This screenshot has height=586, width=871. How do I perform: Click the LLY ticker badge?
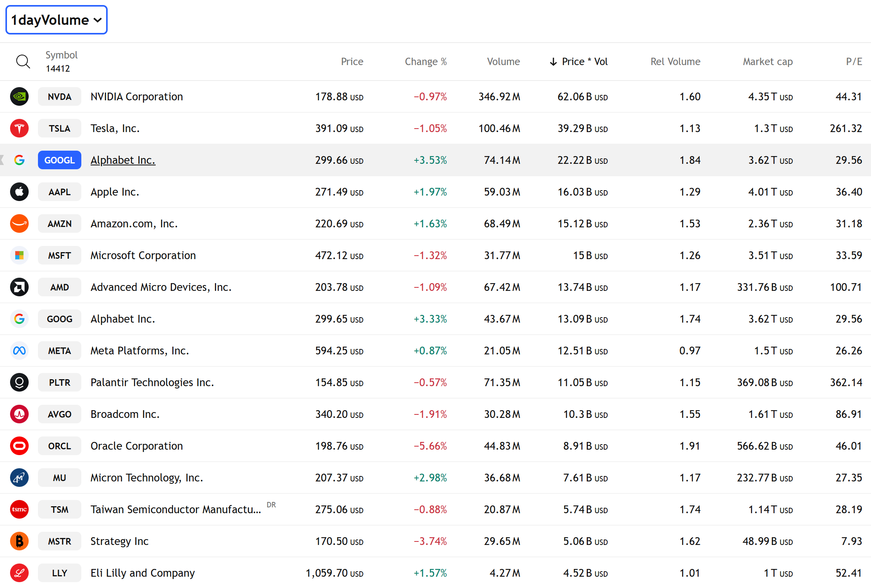point(60,573)
